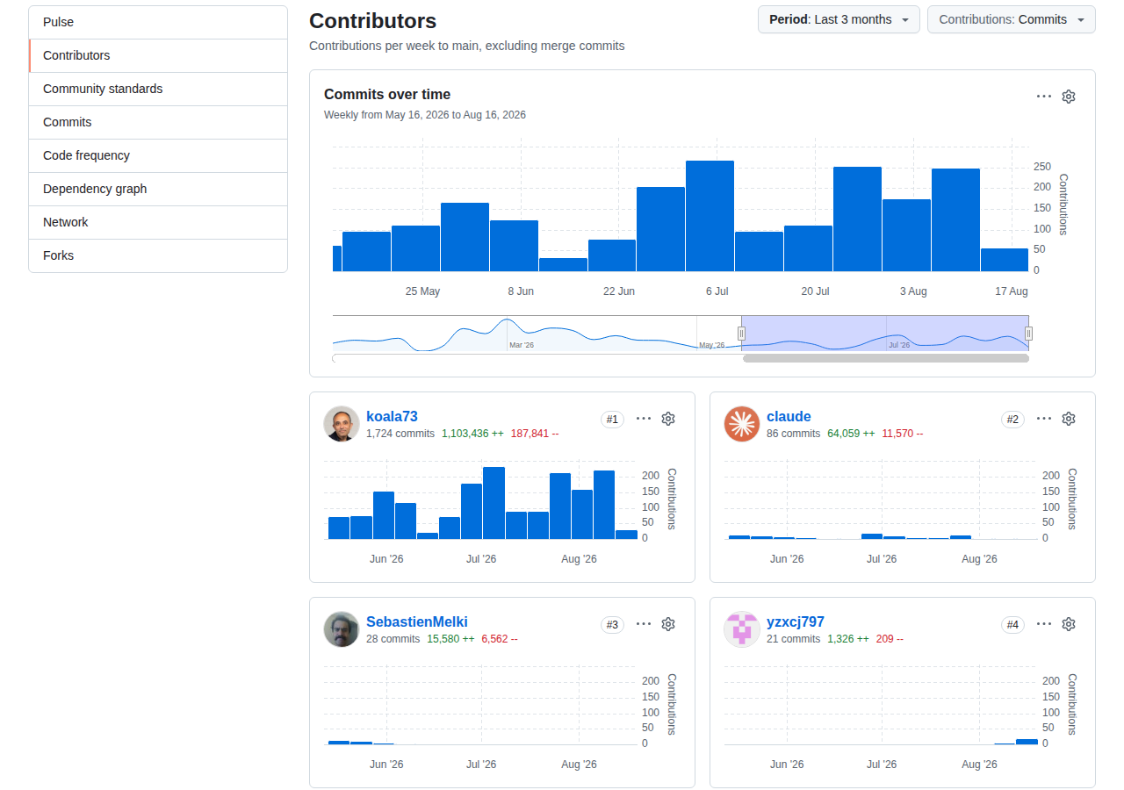Viewport: 1124px width, 790px height.
Task: Click left handle of the timeline range selector
Action: tap(741, 334)
